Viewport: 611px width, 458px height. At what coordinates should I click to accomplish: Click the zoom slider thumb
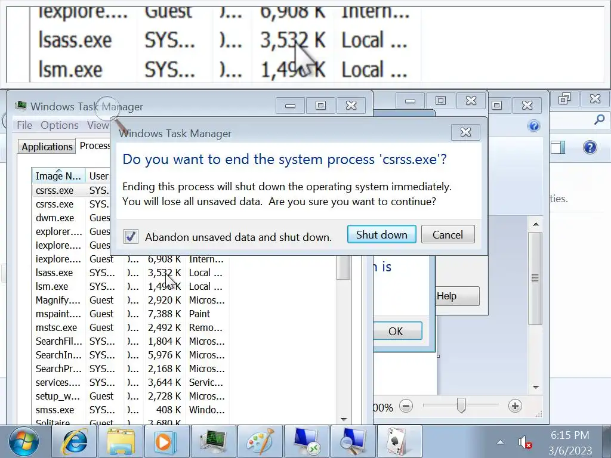[461, 406]
